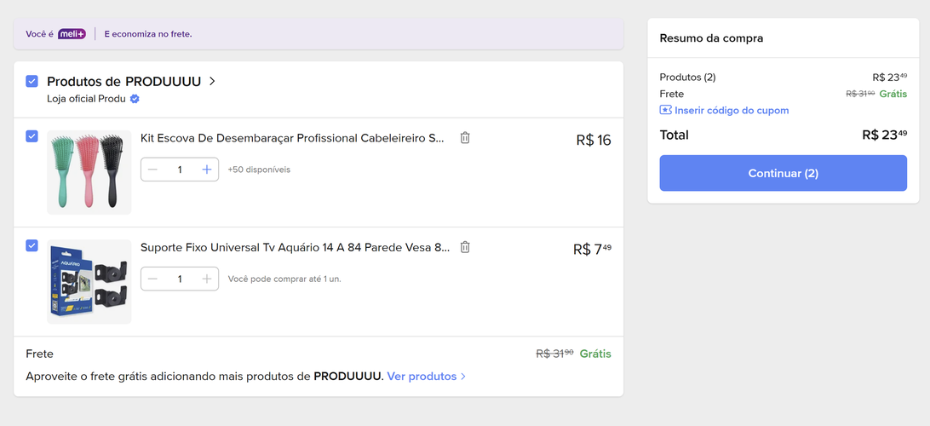Open Kit Escova De Desembaraçar product title

click(292, 138)
